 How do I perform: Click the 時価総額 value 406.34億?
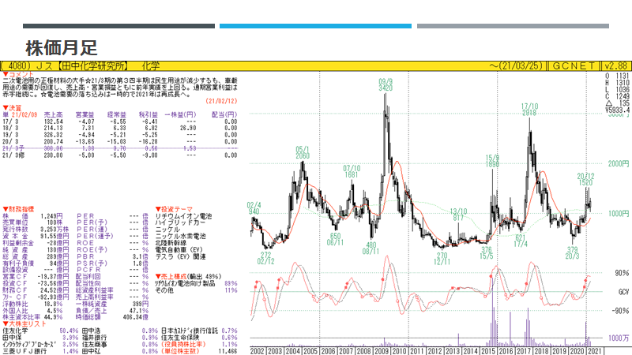(x=135, y=317)
